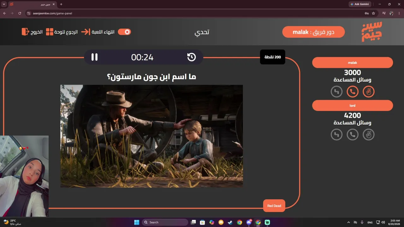Open Discord from the taskbar

[x=249, y=222]
